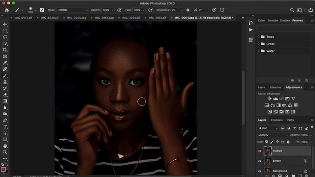Click the layer Kind filter field

[x=268, y=128]
